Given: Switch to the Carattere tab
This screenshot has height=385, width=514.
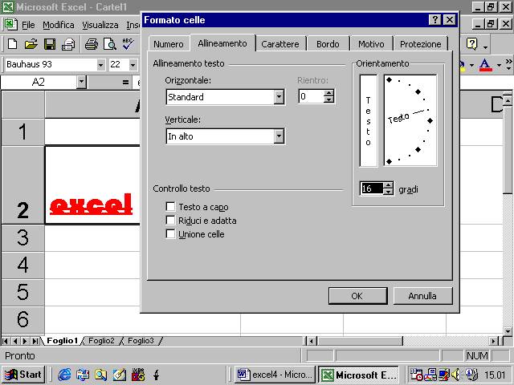Looking at the screenshot, I should [x=280, y=44].
